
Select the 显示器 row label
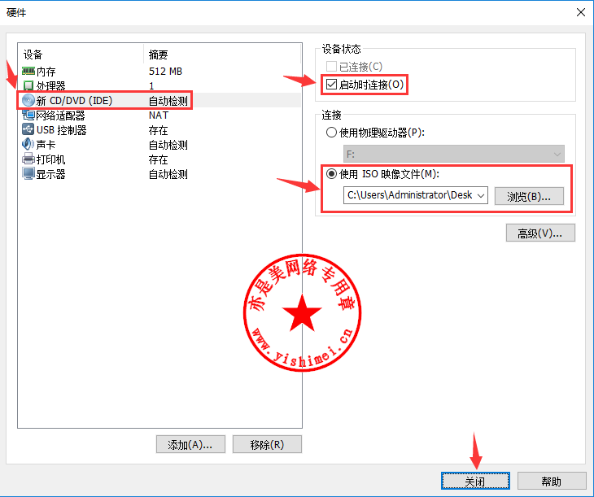point(51,174)
